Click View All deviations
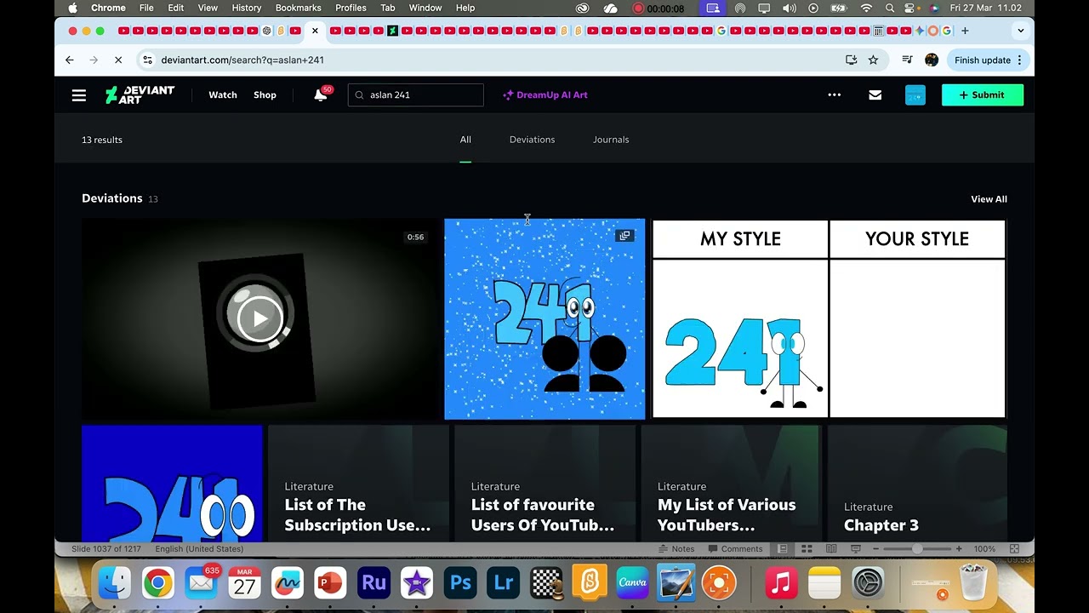 coord(989,199)
